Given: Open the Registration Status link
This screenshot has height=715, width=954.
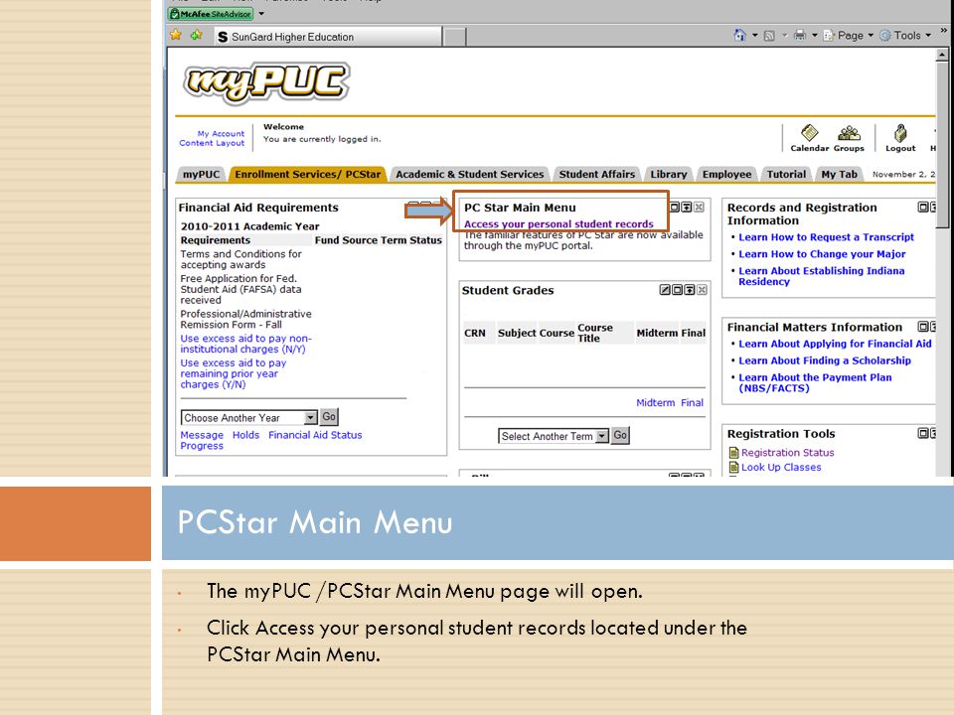Looking at the screenshot, I should click(787, 453).
